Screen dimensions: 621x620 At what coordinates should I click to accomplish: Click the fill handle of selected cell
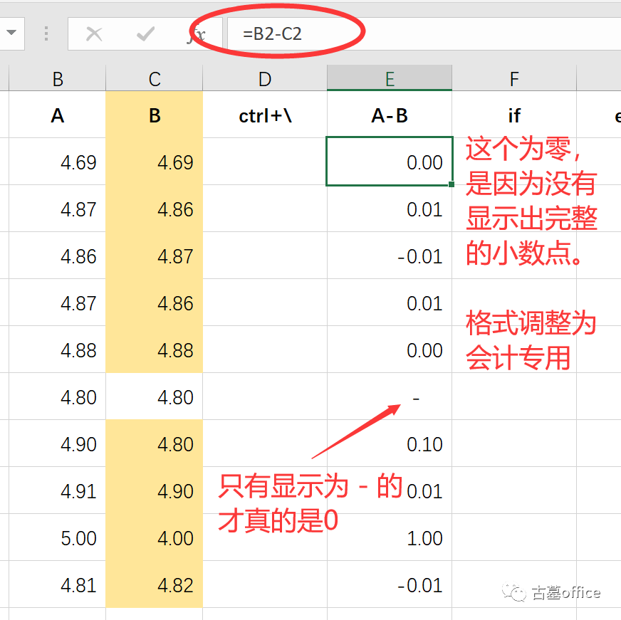pyautogui.click(x=452, y=184)
